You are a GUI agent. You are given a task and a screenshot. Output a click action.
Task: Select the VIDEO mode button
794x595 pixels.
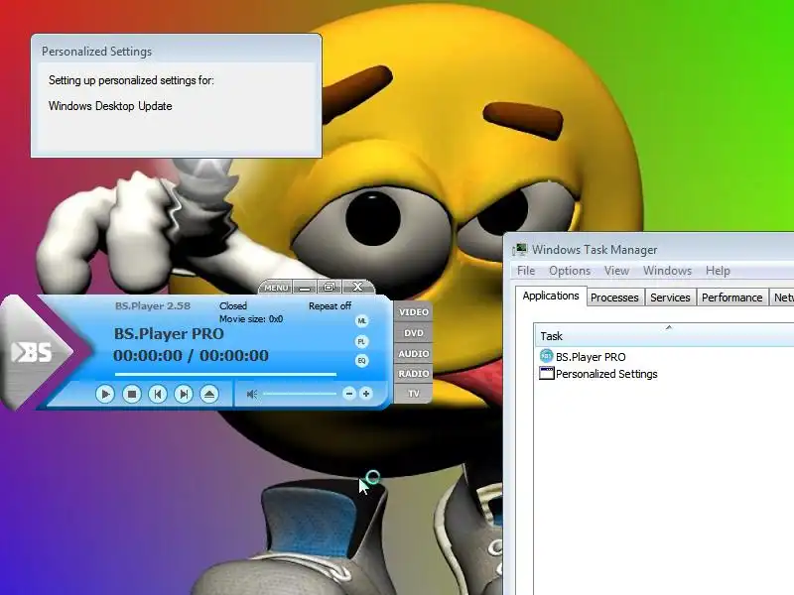[413, 312]
